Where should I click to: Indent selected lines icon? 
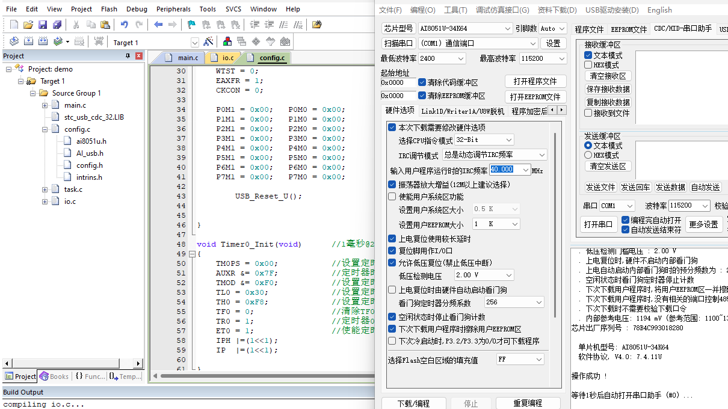(254, 25)
